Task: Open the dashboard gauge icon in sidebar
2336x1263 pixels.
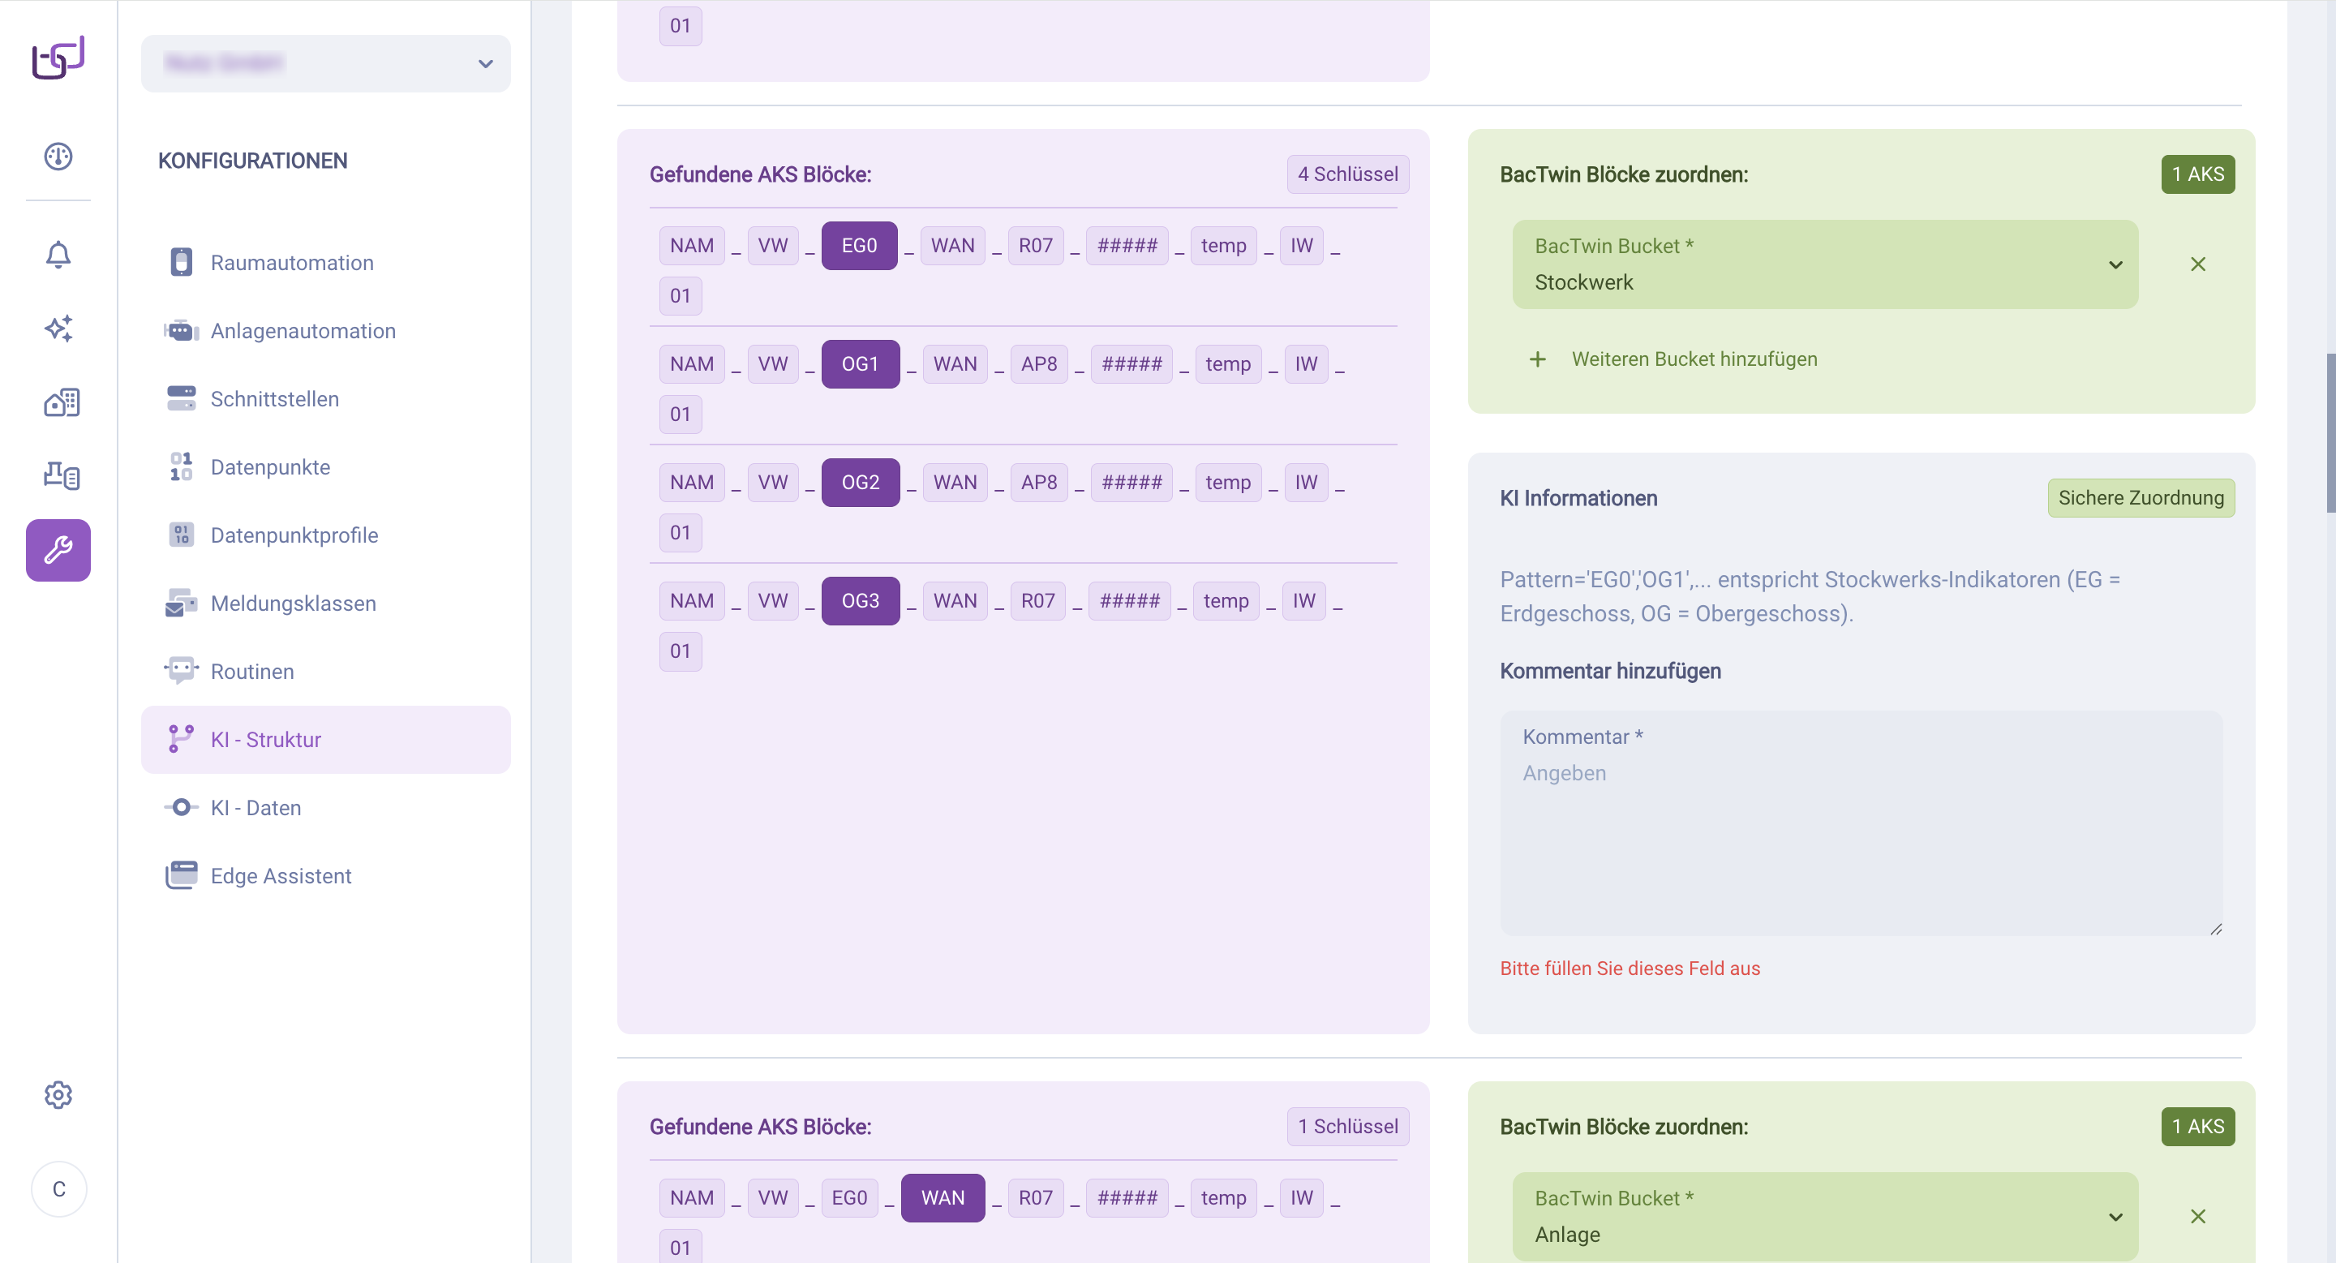Action: pyautogui.click(x=58, y=156)
